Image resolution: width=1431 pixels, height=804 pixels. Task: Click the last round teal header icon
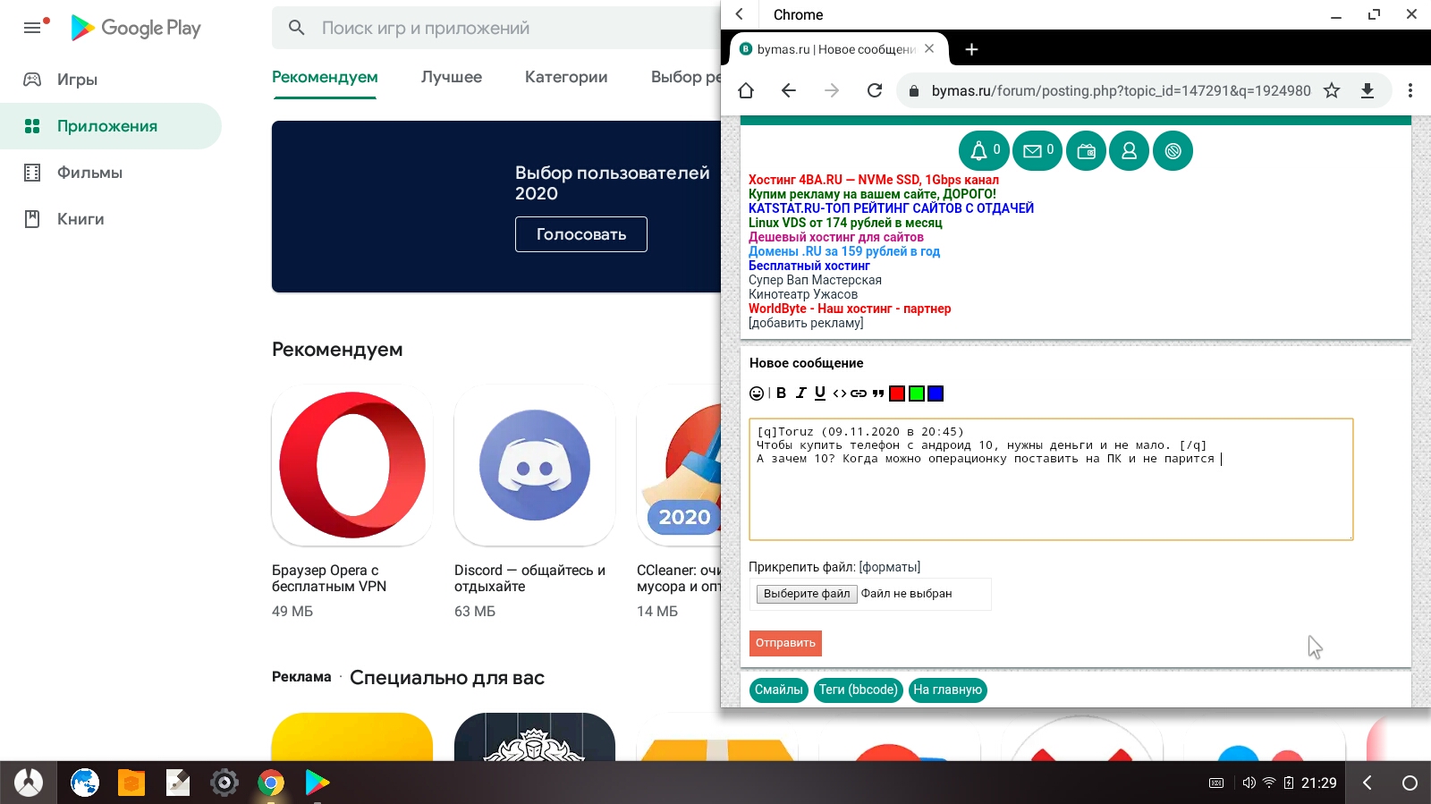tap(1173, 151)
